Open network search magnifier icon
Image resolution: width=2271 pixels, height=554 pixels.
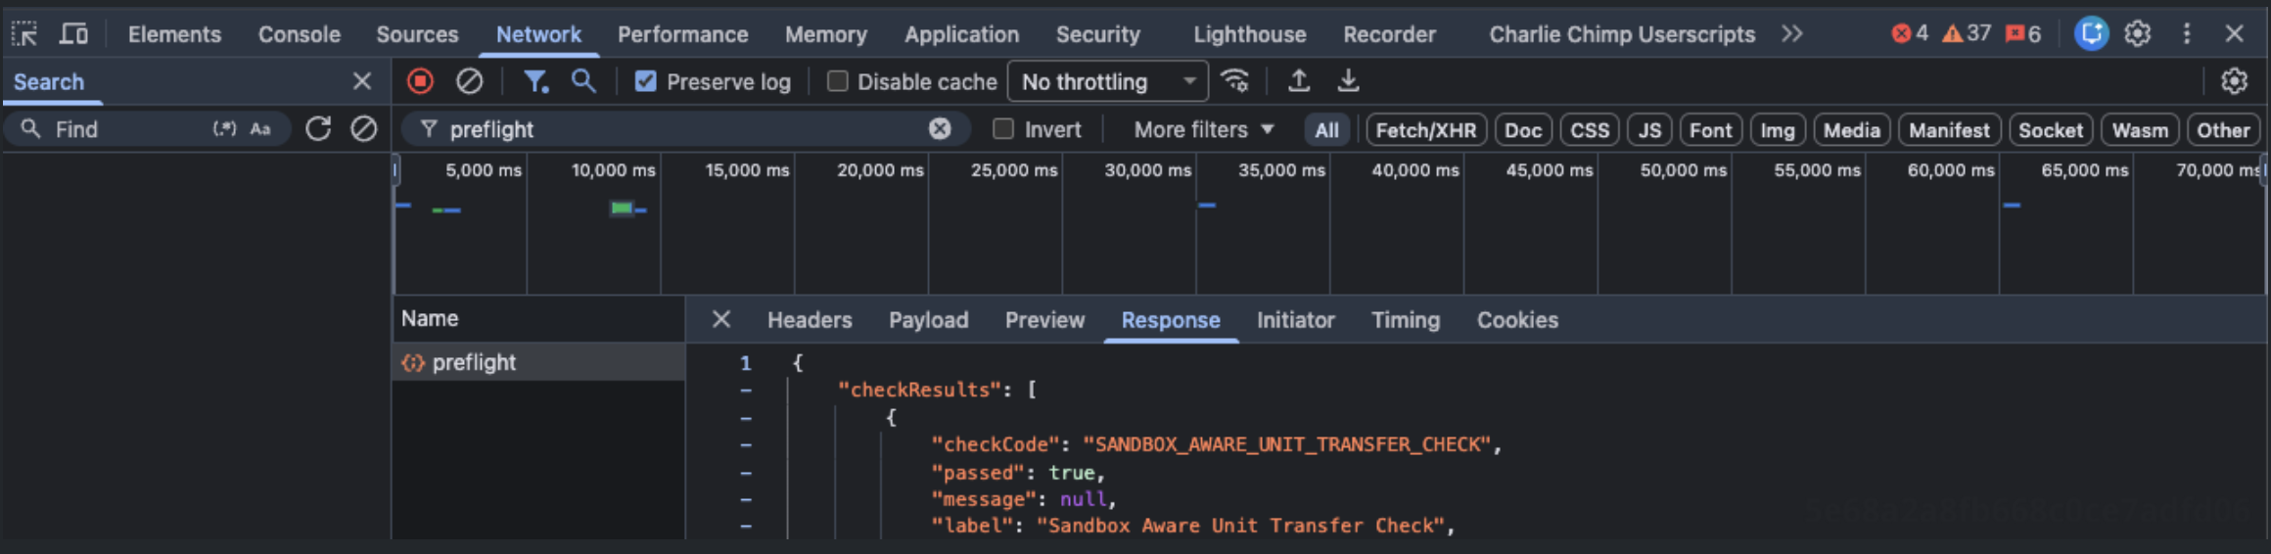tap(583, 81)
